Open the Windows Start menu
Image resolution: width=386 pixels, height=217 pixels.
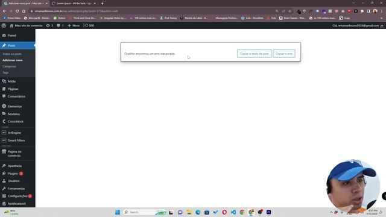118,212
